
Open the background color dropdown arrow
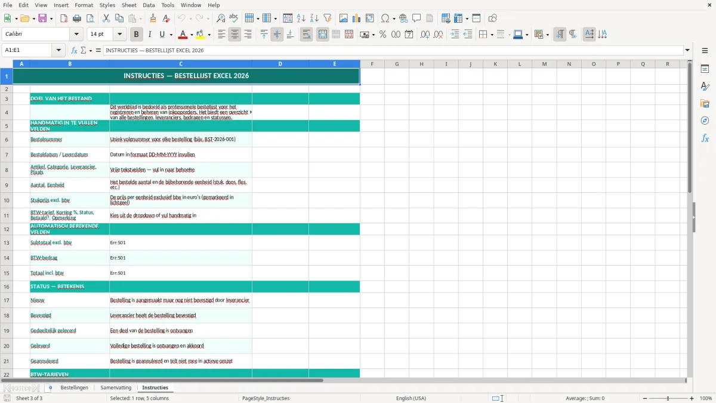[x=209, y=35]
